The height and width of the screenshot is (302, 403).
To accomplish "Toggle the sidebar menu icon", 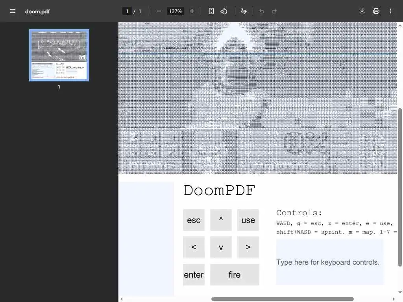I will pyautogui.click(x=12, y=11).
